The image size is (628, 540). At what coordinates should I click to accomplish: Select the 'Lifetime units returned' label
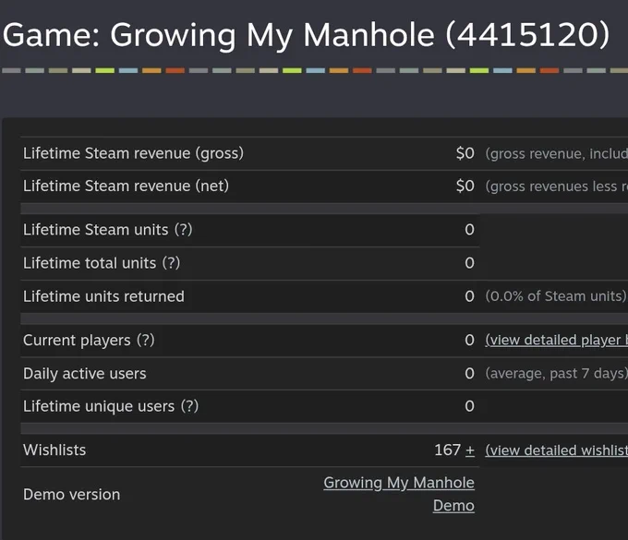[103, 296]
